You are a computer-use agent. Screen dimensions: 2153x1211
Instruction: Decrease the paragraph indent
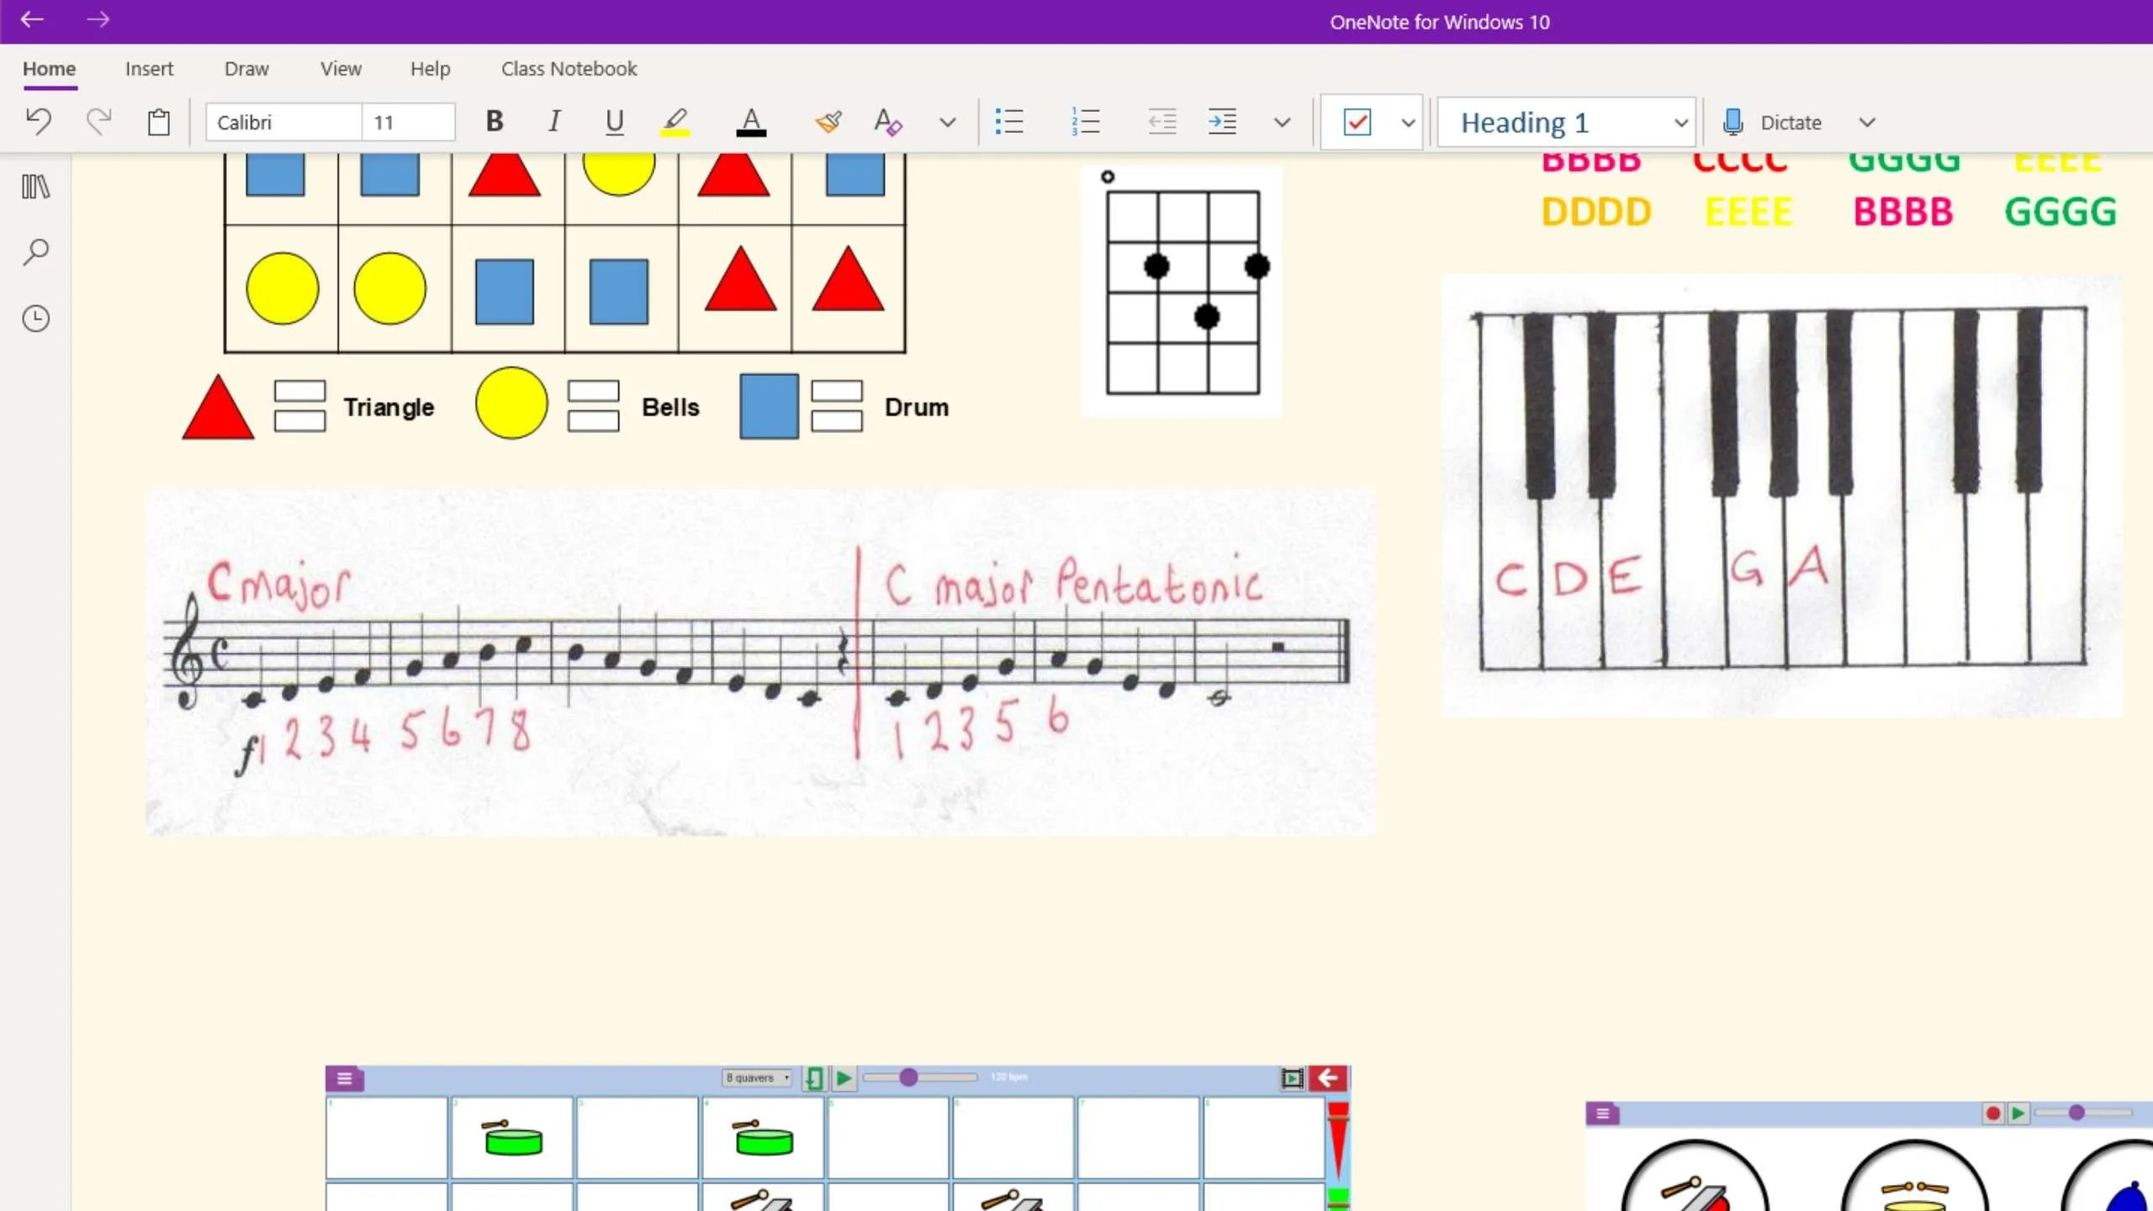click(1162, 123)
